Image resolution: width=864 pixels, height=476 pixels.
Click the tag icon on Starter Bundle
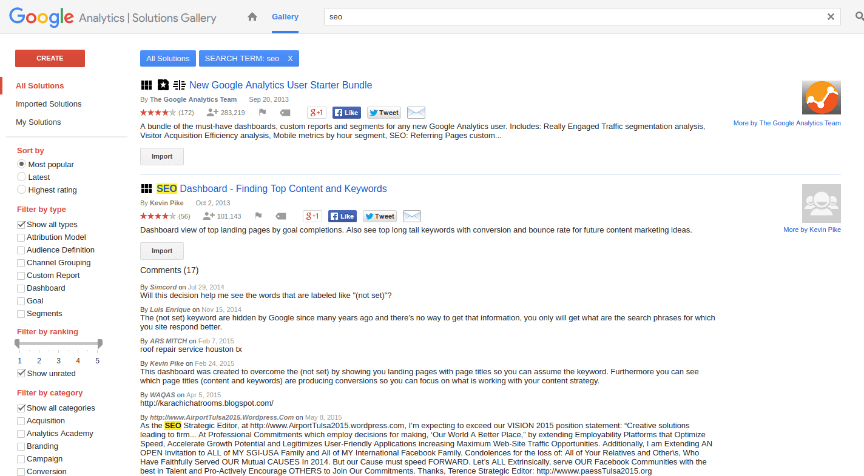(285, 113)
